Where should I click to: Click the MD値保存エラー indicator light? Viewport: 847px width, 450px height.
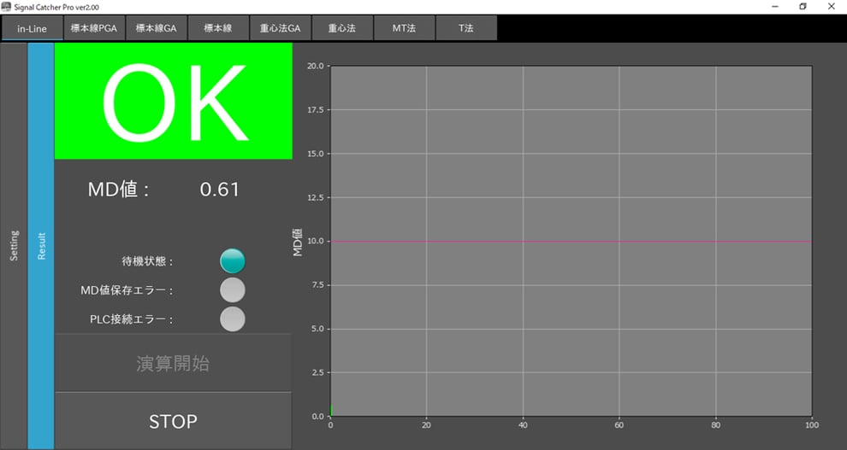pyautogui.click(x=232, y=290)
